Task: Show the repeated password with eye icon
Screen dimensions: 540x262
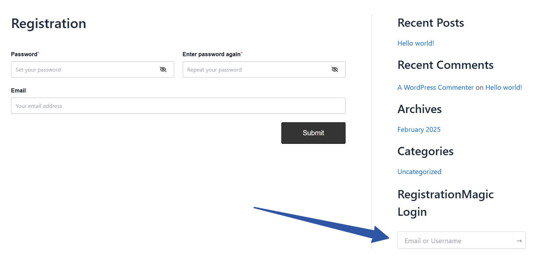Action: tap(335, 70)
